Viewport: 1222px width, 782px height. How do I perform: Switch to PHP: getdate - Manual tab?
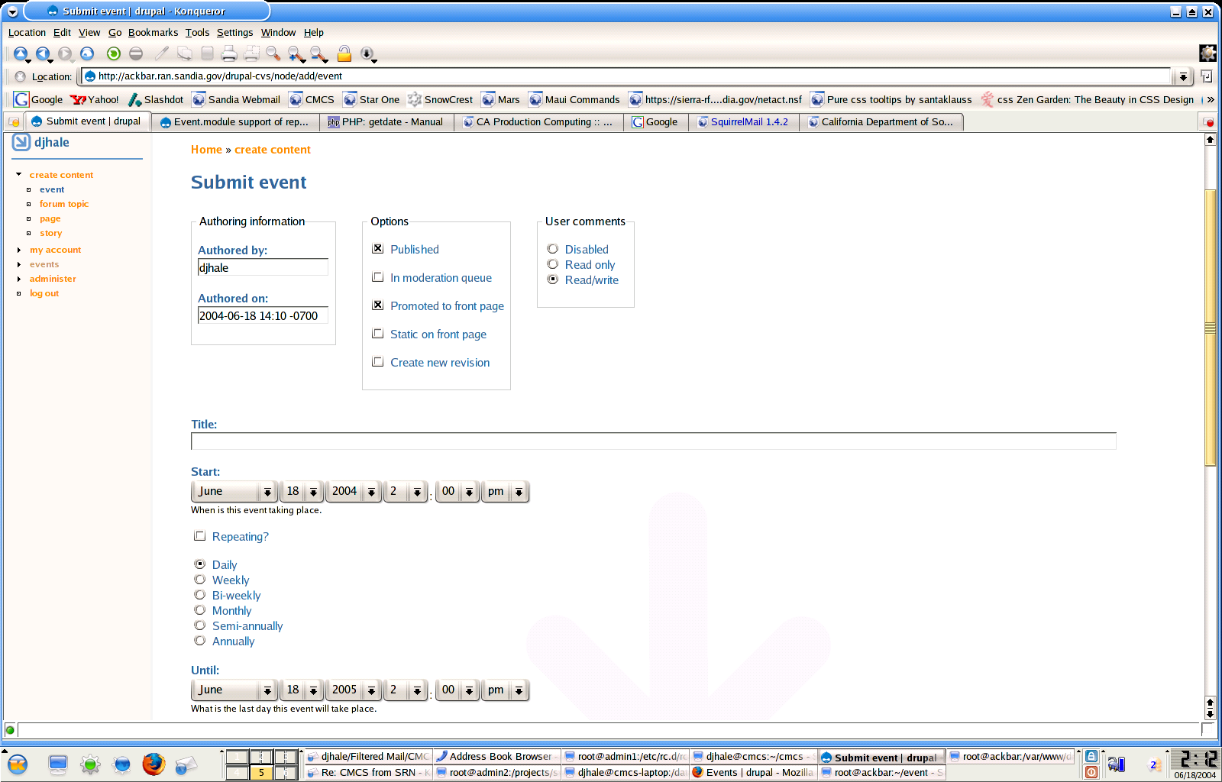click(x=386, y=122)
